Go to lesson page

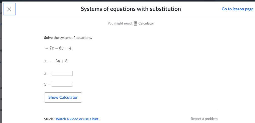point(237,9)
